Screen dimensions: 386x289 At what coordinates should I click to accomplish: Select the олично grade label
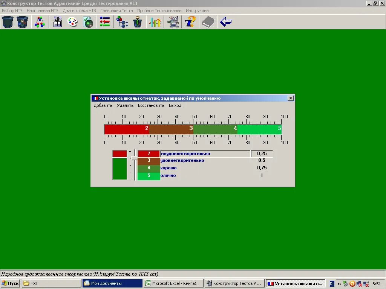(168, 175)
